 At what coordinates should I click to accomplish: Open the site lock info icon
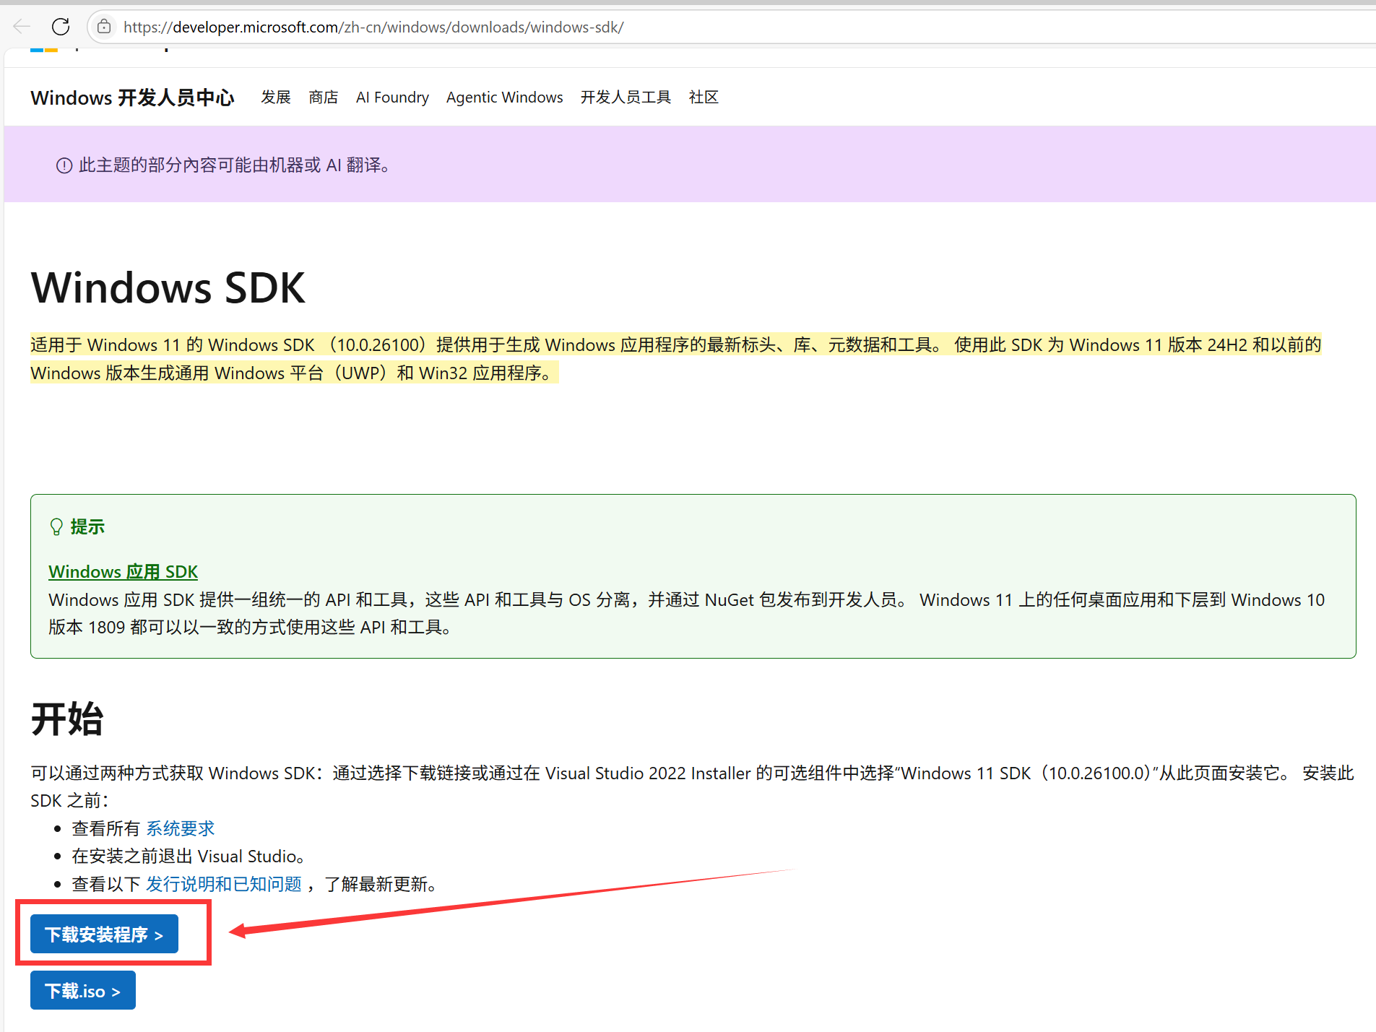pyautogui.click(x=104, y=27)
